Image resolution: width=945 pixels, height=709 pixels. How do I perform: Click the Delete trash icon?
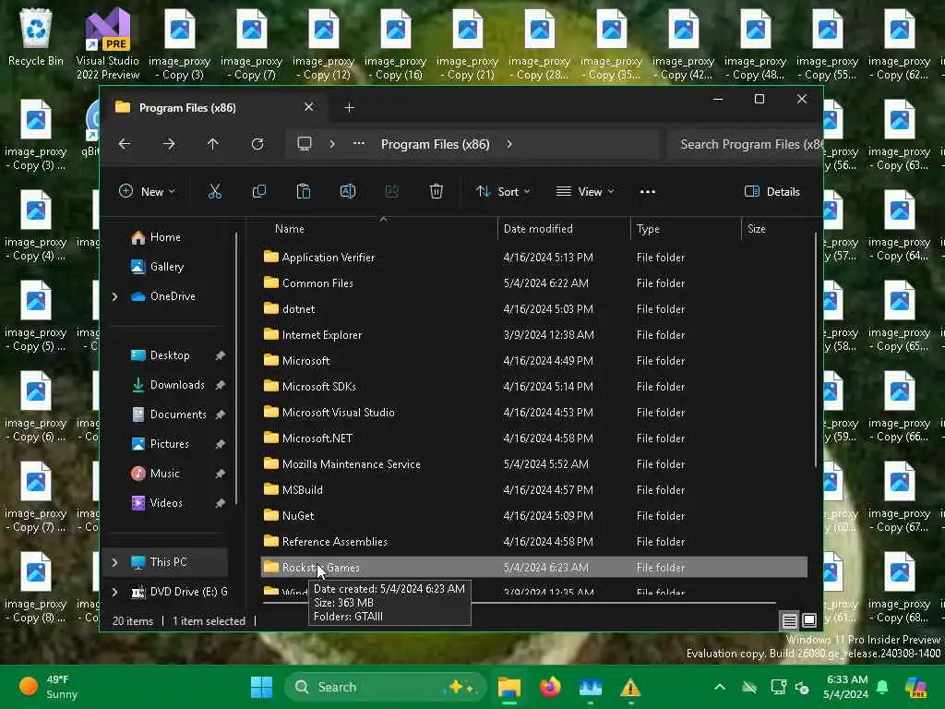pyautogui.click(x=437, y=192)
